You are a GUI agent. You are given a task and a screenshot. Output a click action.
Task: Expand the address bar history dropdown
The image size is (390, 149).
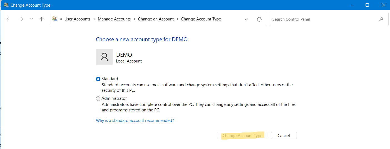click(246, 19)
